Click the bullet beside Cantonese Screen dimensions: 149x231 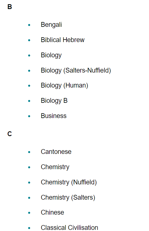click(29, 152)
